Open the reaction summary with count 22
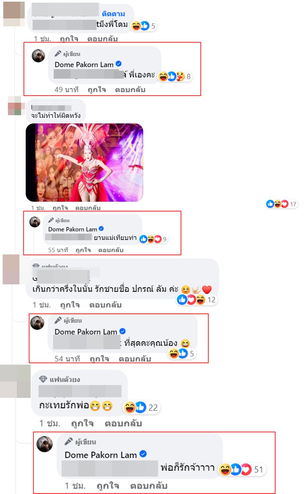Viewport: 306px width, 494px height. click(141, 407)
